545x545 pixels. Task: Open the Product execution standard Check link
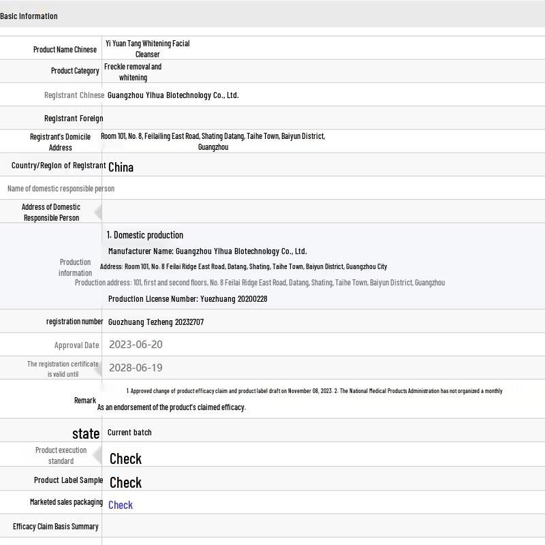click(125, 458)
